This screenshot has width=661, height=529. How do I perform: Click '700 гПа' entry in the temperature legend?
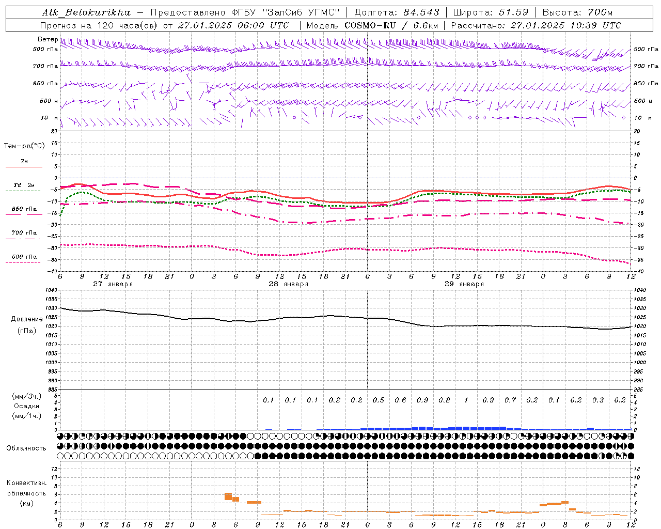tap(24, 233)
